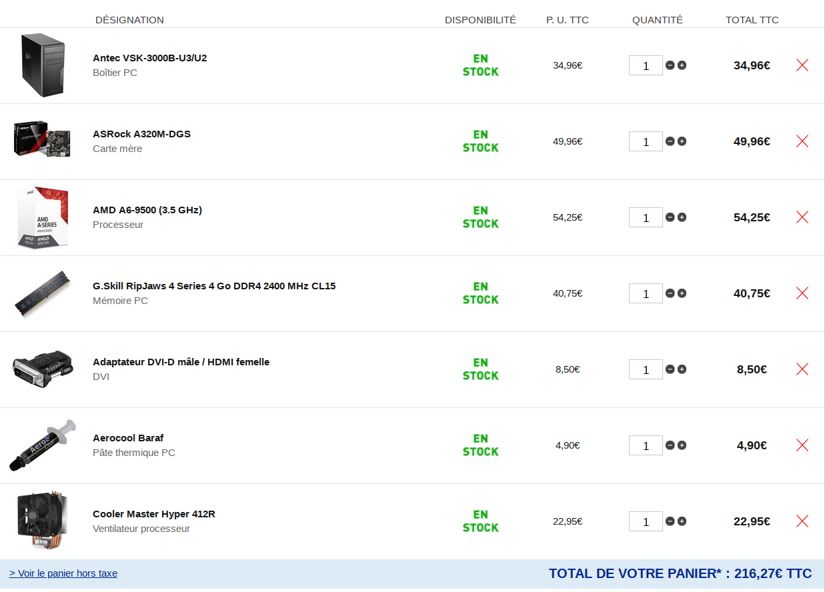Remove the DVI-D/HDMI adapter with red X
Image resolution: width=825 pixels, height=592 pixels.
[x=802, y=369]
